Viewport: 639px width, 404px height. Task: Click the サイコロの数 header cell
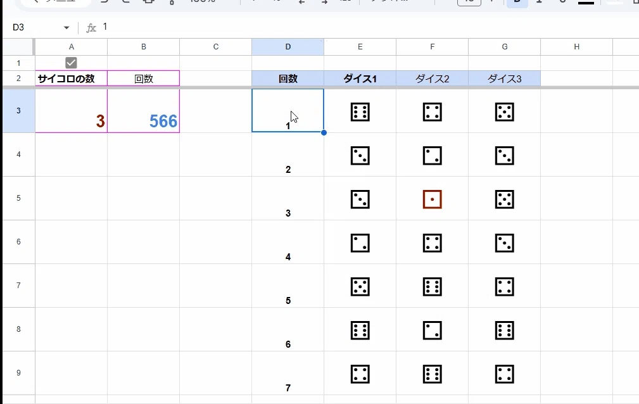click(72, 79)
